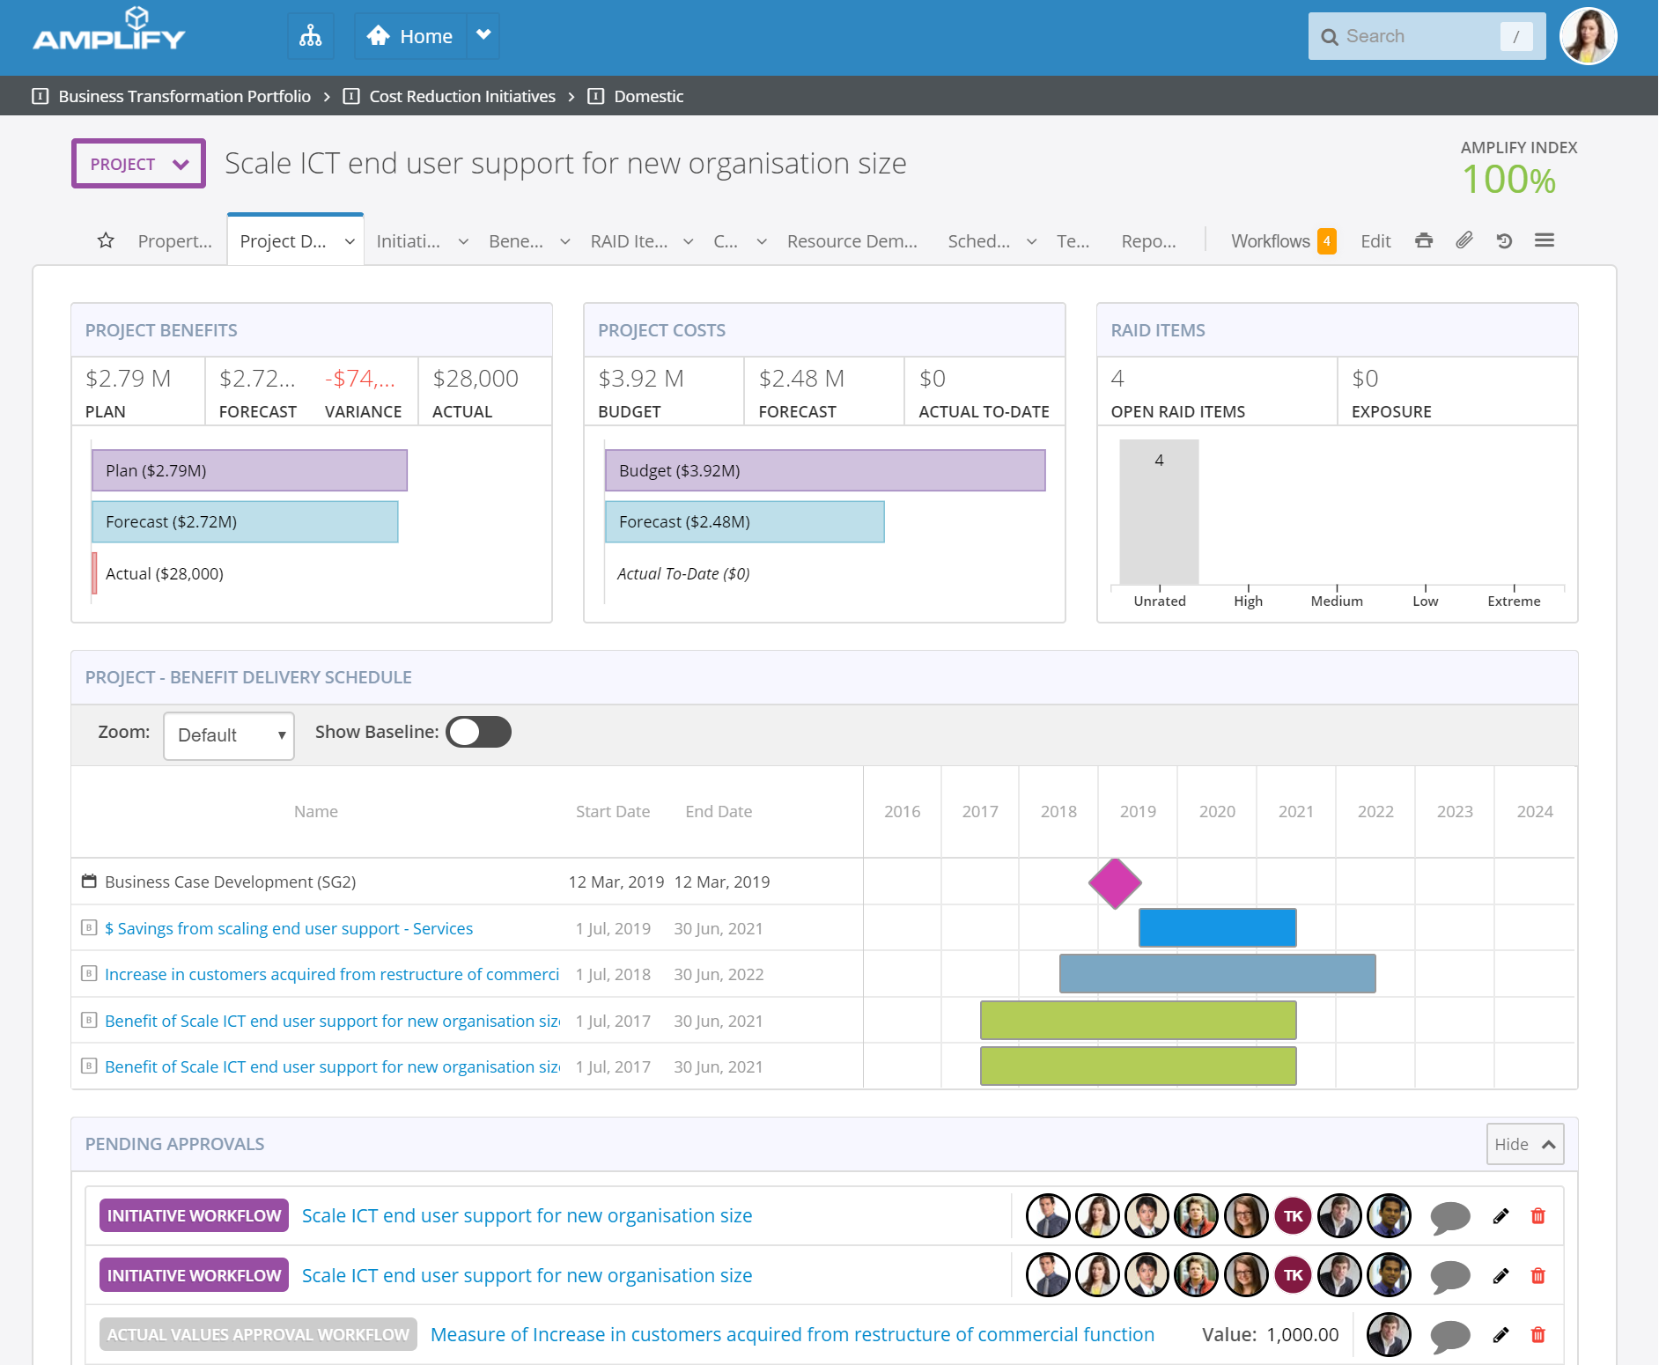Toggle the Show Baseline switch

click(478, 732)
